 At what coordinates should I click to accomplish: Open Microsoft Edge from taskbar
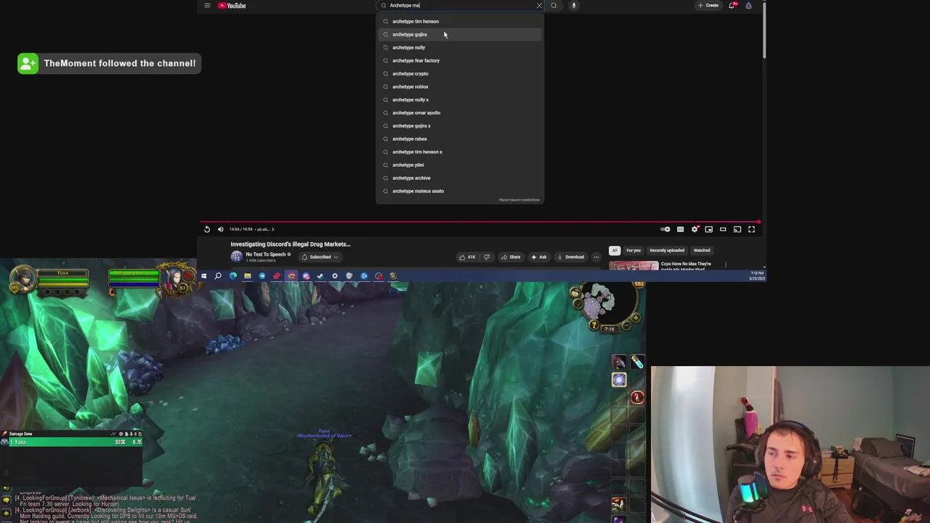(233, 276)
